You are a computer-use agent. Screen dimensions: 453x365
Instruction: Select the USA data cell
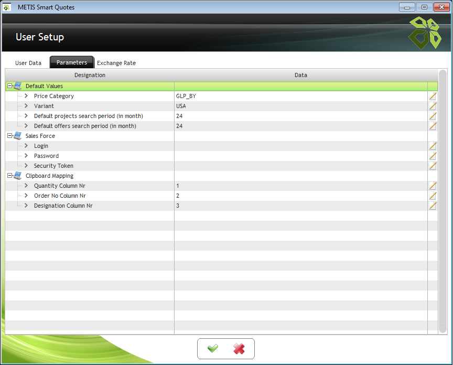pos(301,106)
